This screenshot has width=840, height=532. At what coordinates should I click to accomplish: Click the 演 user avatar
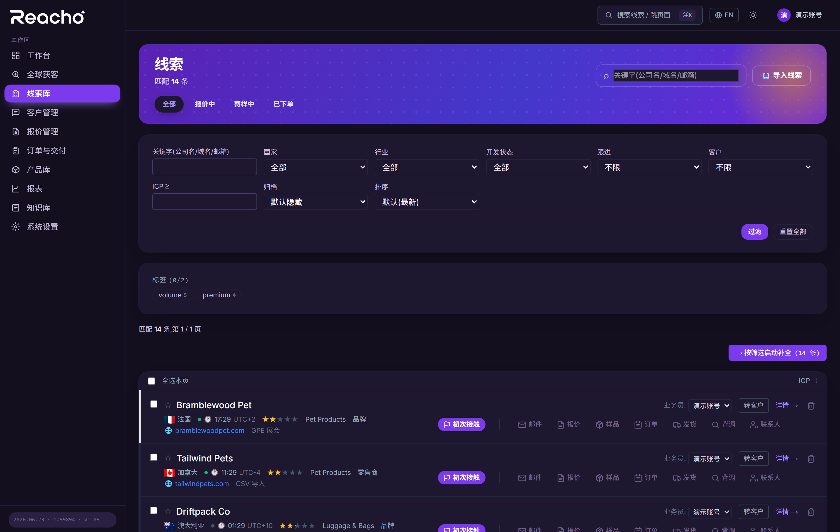[783, 15]
